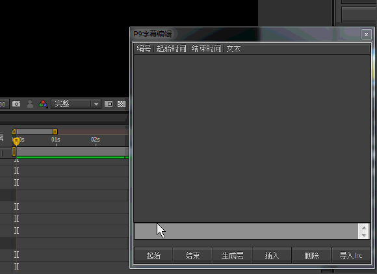Toggle the transparency grid checkerboard icon

[x=122, y=104]
